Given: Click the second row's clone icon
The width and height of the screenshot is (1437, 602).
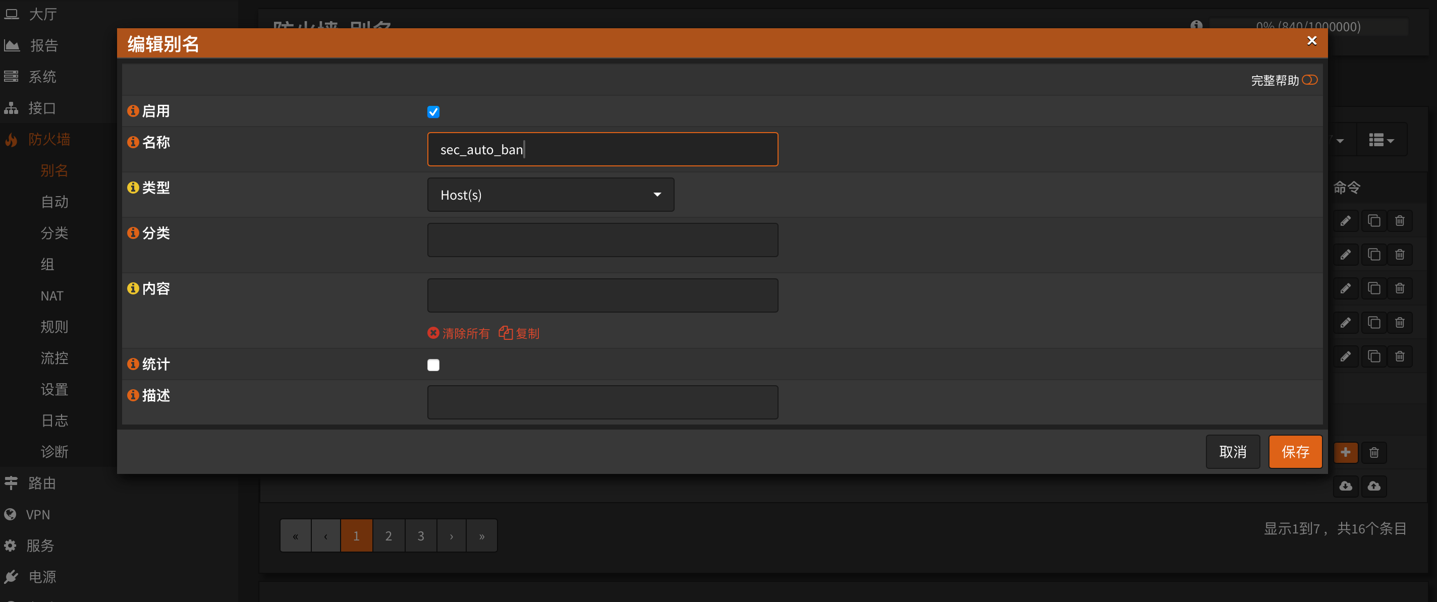Looking at the screenshot, I should pos(1373,255).
